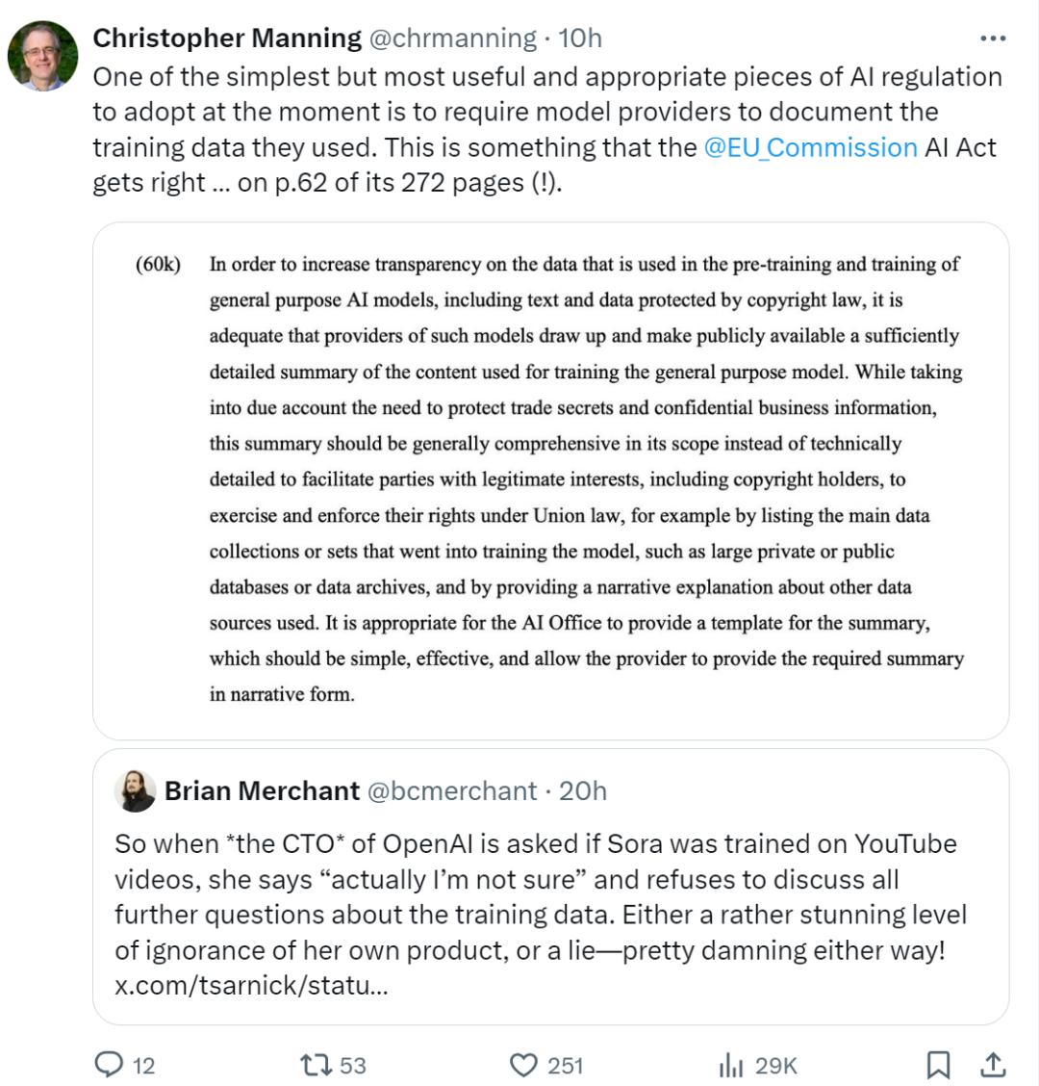The height and width of the screenshot is (1086, 1039).
Task: Open the three-dot more options menu
Action: click(x=993, y=39)
